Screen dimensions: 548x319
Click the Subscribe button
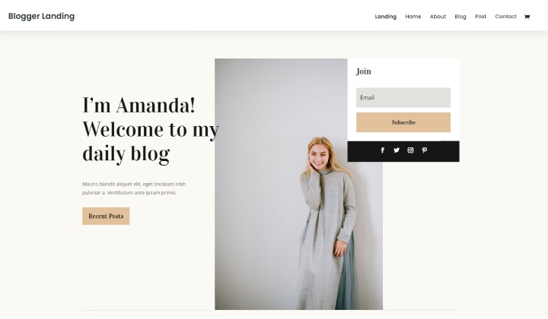click(403, 122)
